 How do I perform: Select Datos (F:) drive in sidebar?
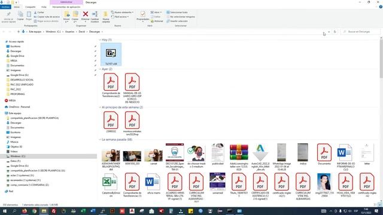(x=15, y=161)
